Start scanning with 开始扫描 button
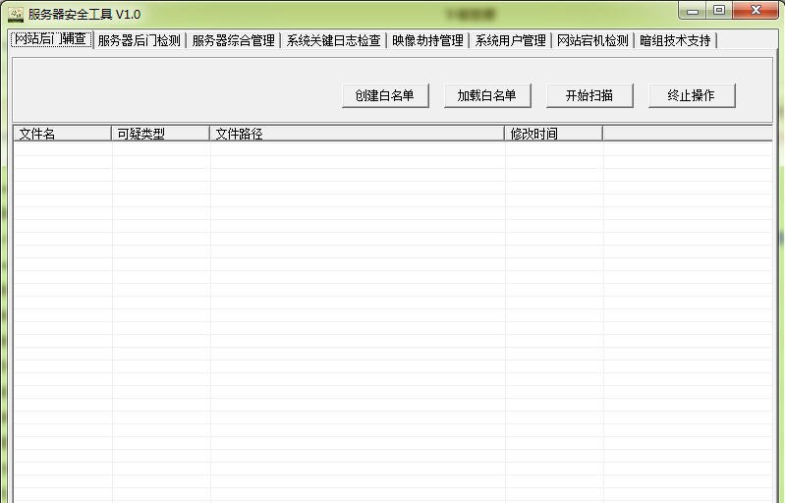The image size is (785, 503). coord(589,95)
